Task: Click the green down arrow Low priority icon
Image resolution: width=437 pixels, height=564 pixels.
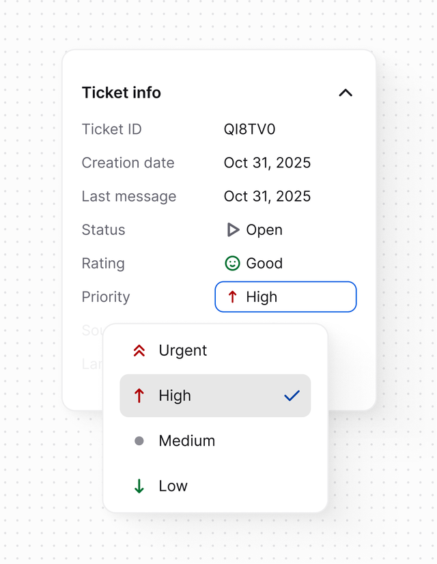Action: [139, 485]
